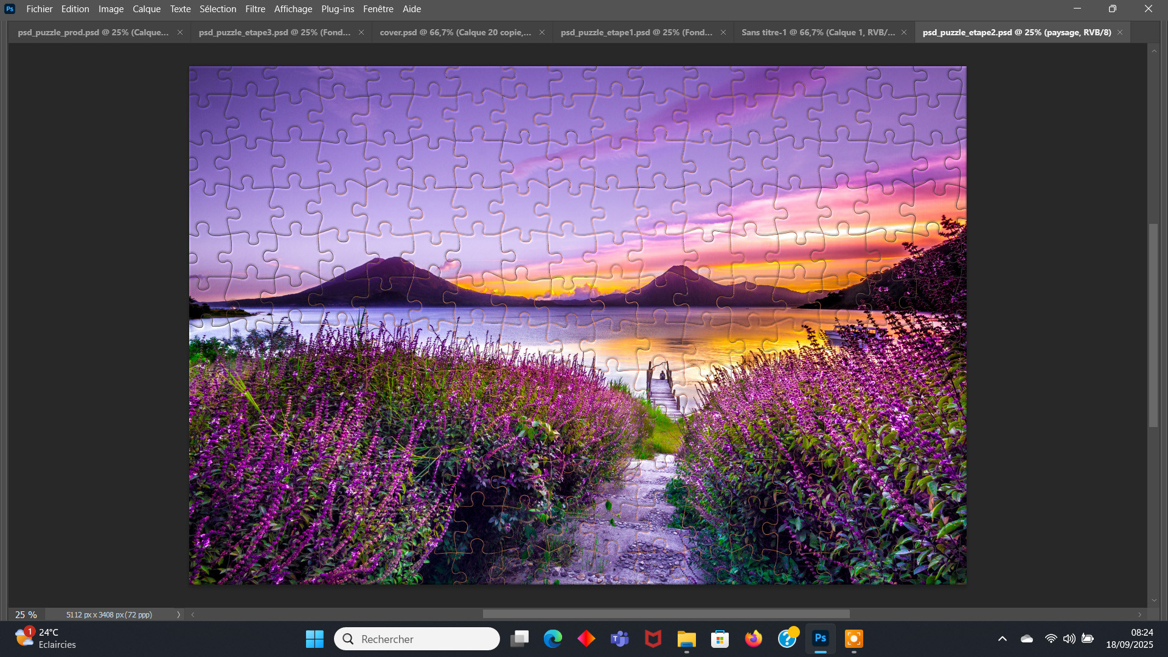Click the Rechercher taskbar search box
This screenshot has height=657, width=1168.
tap(417, 639)
